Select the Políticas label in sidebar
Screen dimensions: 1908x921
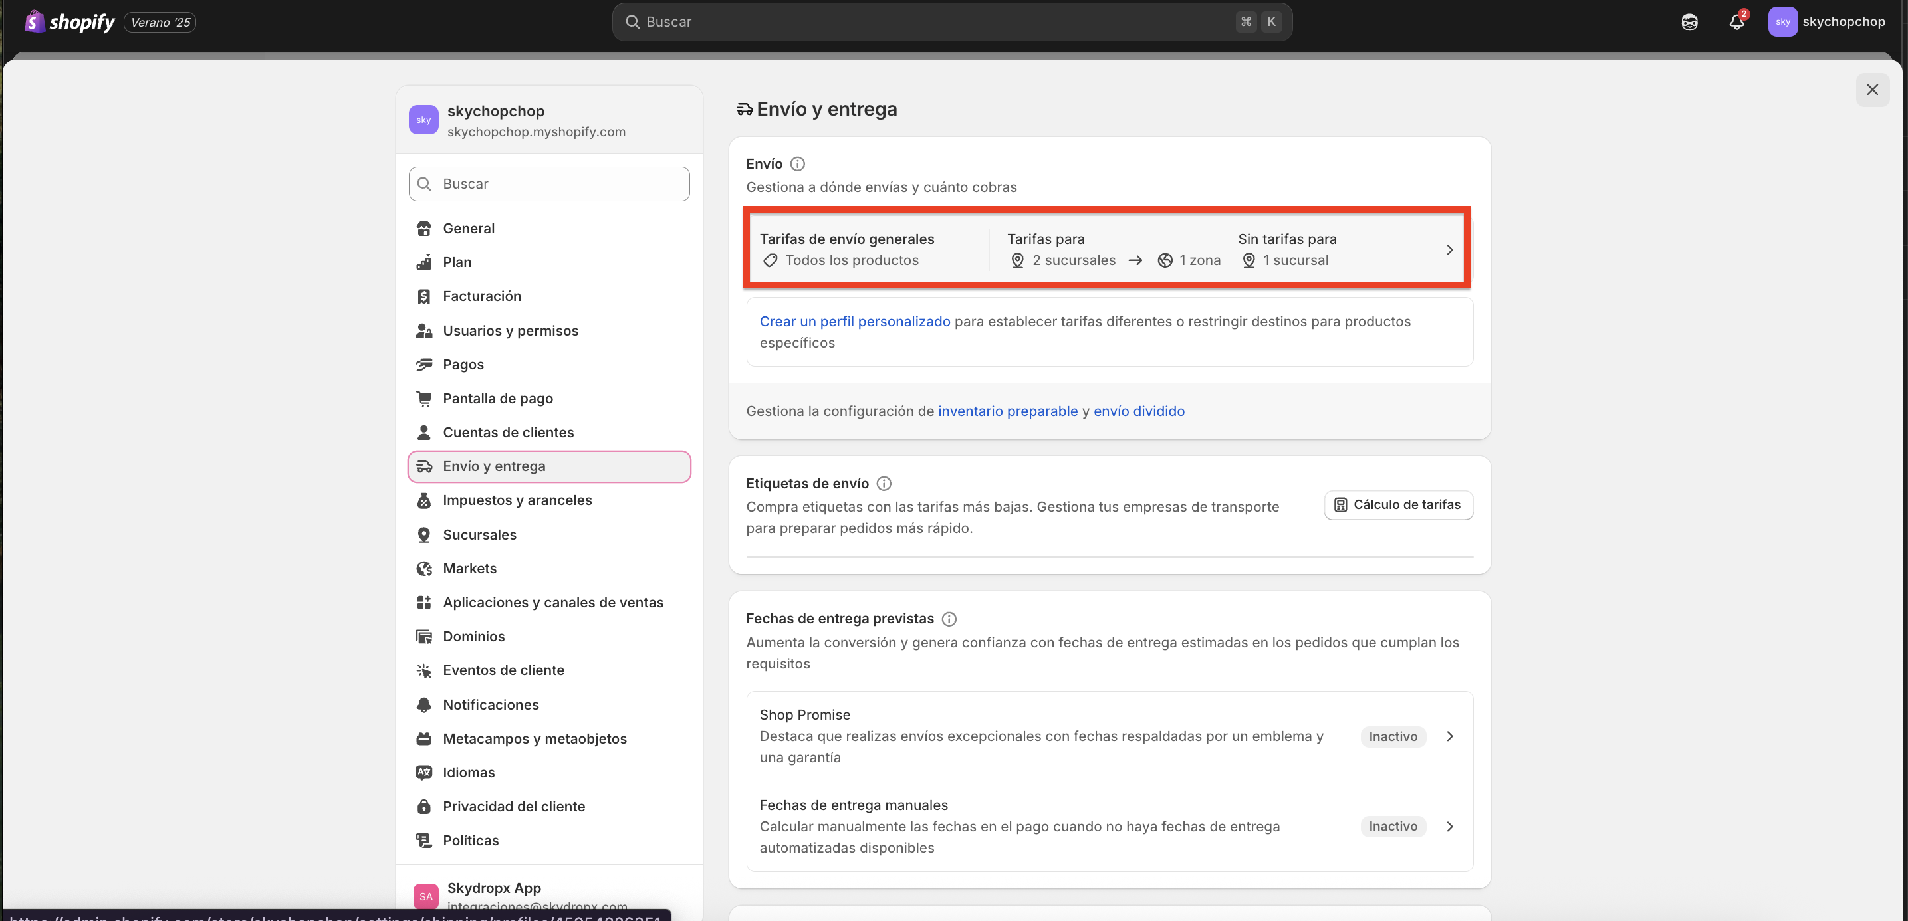(470, 841)
